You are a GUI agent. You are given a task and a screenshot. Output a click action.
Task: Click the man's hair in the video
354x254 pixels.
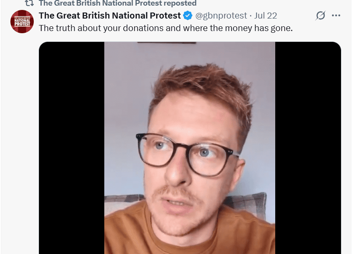tap(199, 86)
